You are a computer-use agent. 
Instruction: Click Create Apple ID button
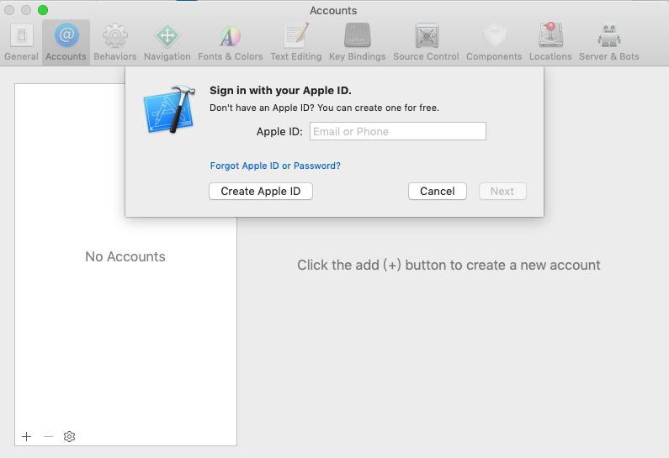point(261,192)
